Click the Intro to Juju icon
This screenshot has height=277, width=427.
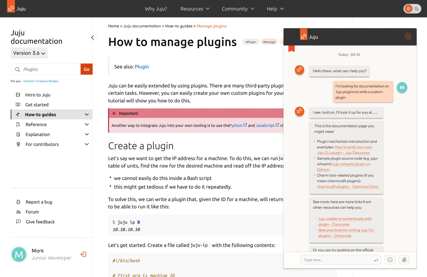click(x=18, y=95)
